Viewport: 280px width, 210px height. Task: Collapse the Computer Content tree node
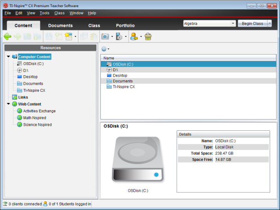(x=9, y=57)
